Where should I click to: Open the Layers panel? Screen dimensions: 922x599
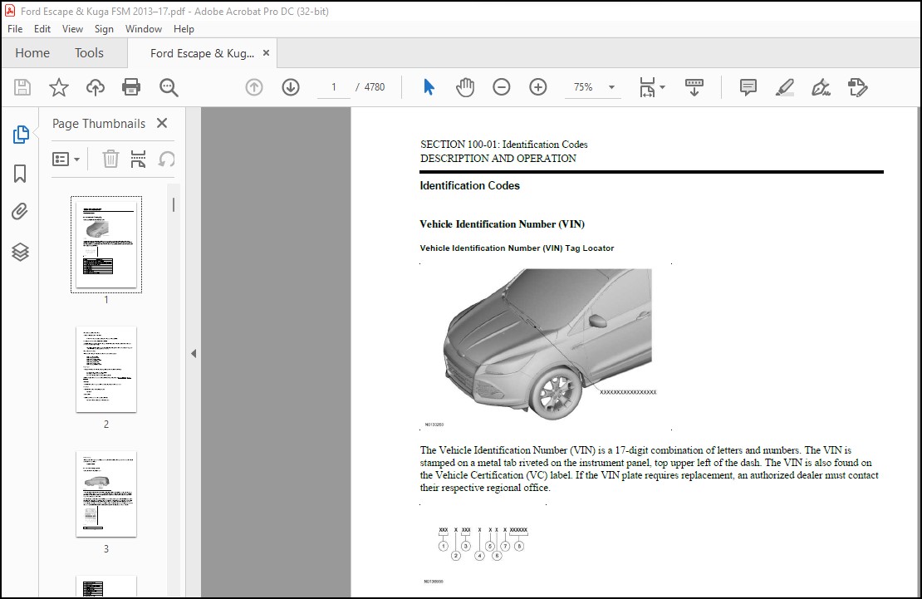(21, 252)
